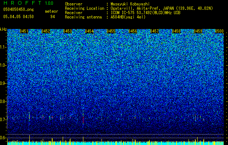Click the 1.1 kHz axis label
Screen dimensions: 228x145
[x=3, y=47]
